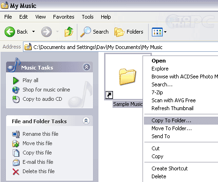
Task: Go up one folder level icon
Action: coord(69,32)
